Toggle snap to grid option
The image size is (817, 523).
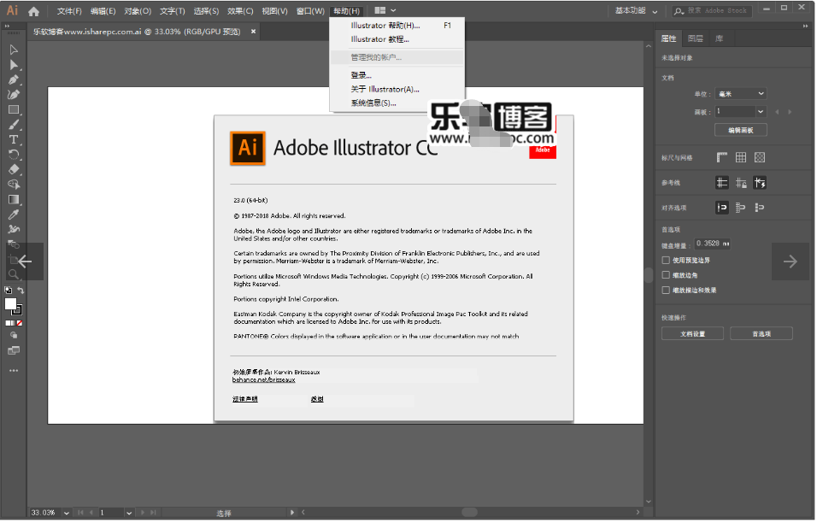tap(760, 208)
